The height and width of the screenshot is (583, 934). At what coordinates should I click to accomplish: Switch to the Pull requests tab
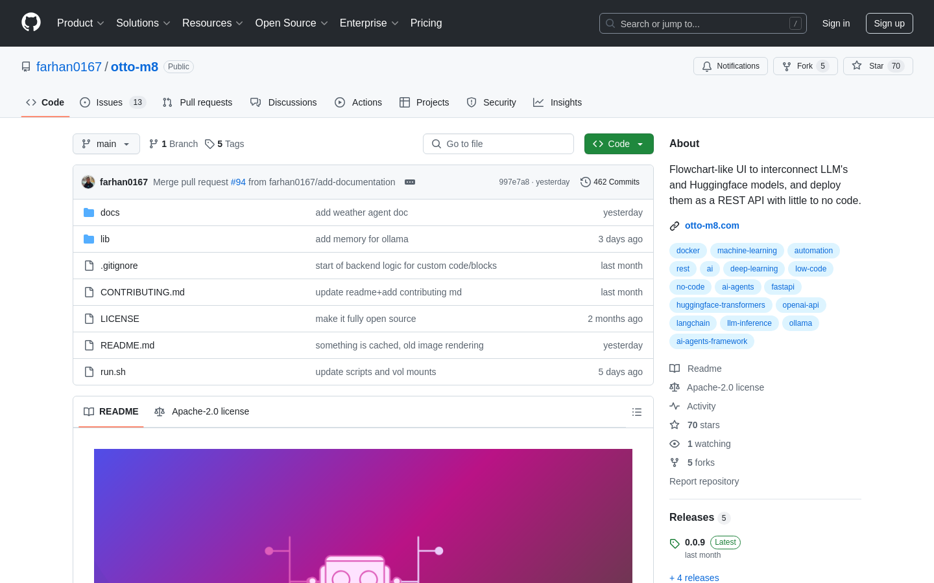pos(197,102)
